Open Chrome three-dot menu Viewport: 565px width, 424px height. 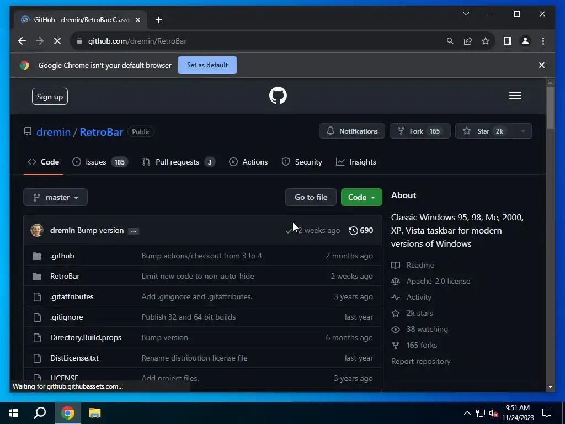[543, 41]
